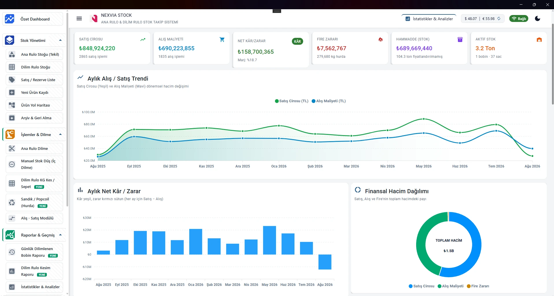This screenshot has height=296, width=554.
Task: Open the hamburger menu icon
Action: pyautogui.click(x=79, y=18)
